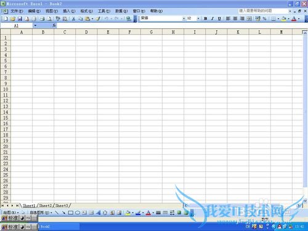Image resolution: width=308 pixels, height=231 pixels.
Task: Open the Undo history dropdown arrow
Action: [x=111, y=18]
